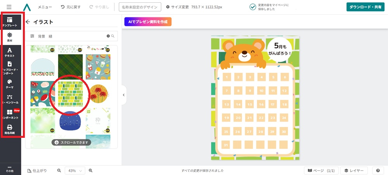388x175 pixels.
Task: Collapse the side panel with arrow handle
Action: [x=123, y=94]
